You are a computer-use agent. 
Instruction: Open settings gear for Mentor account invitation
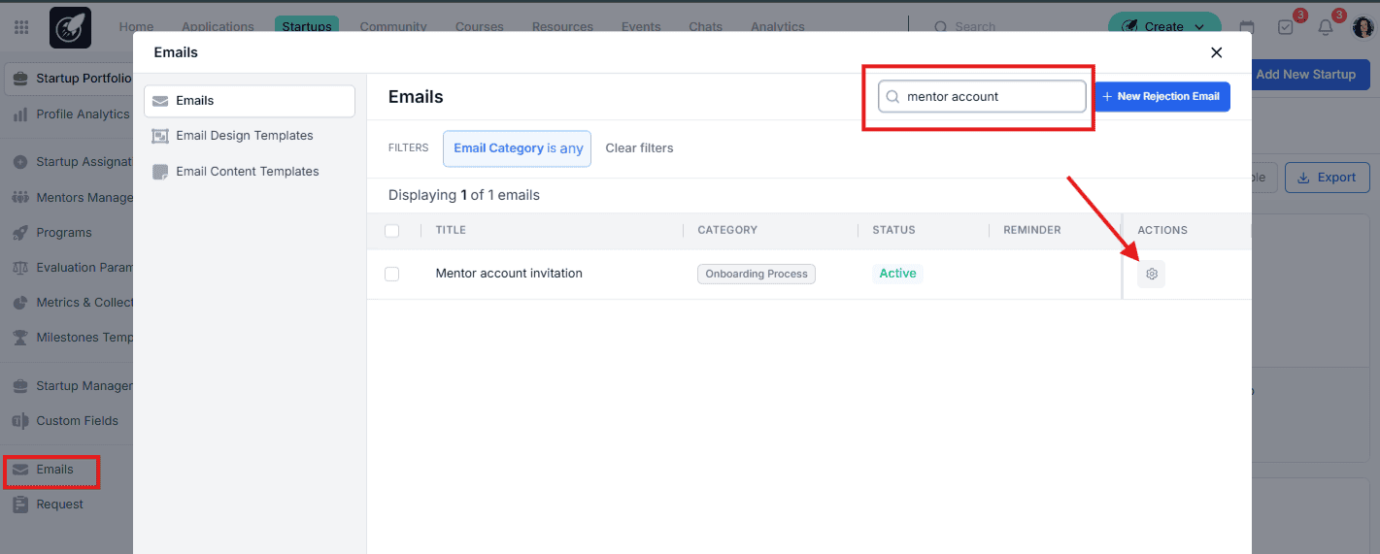(x=1151, y=274)
